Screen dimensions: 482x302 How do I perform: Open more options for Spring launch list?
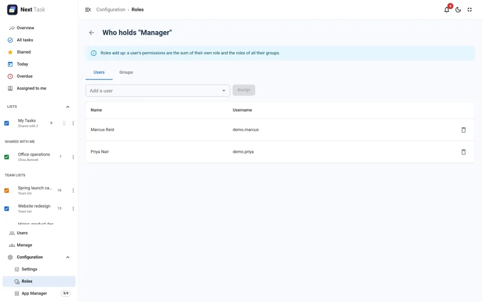pos(73,190)
